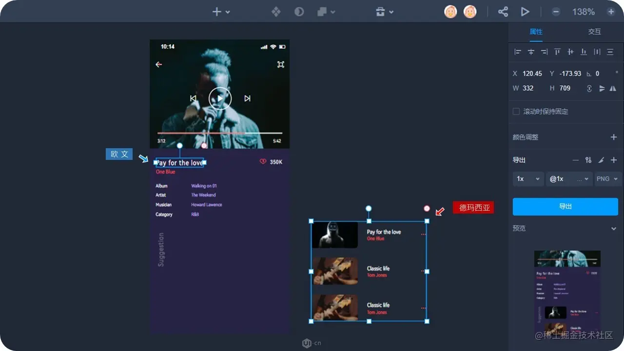Collapse the 预览 section chevron
This screenshot has width=624, height=351.
pos(614,228)
